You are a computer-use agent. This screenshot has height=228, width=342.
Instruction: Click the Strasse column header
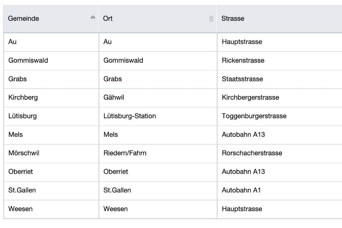coord(233,19)
